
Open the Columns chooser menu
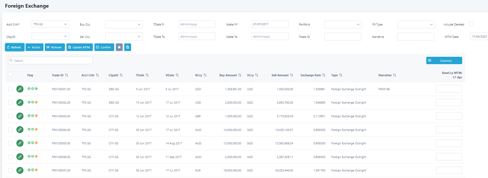tap(444, 61)
